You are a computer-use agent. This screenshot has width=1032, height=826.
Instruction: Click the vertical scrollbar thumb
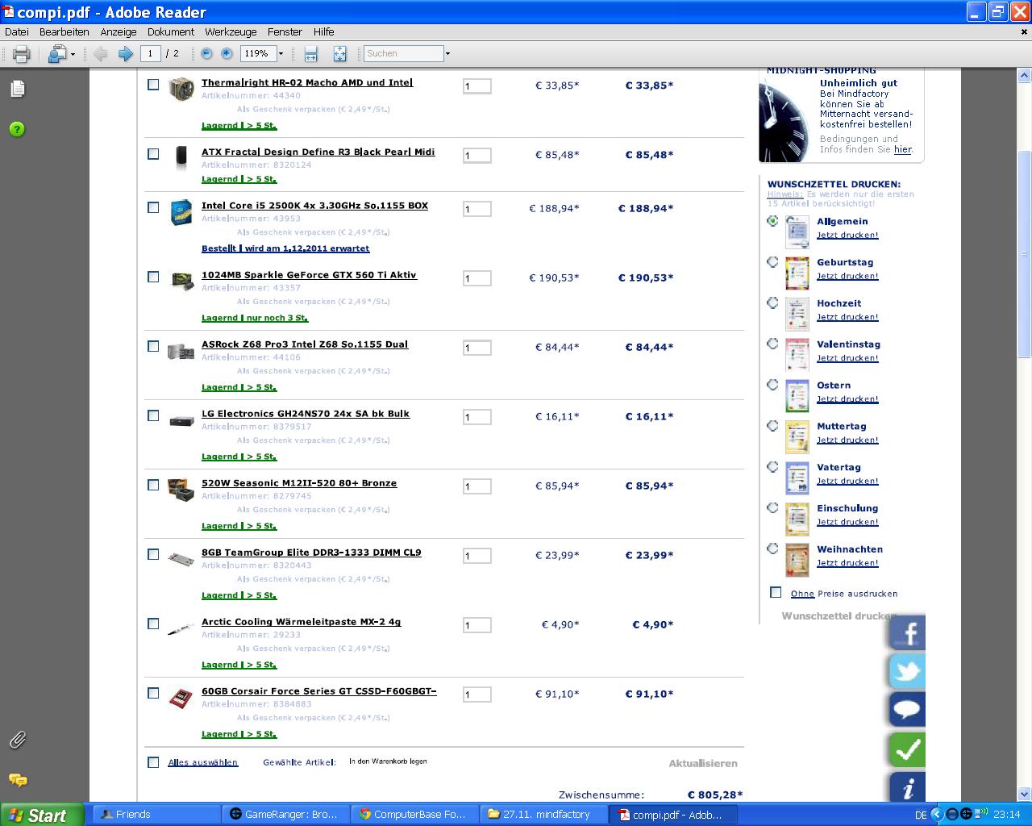tap(1025, 254)
